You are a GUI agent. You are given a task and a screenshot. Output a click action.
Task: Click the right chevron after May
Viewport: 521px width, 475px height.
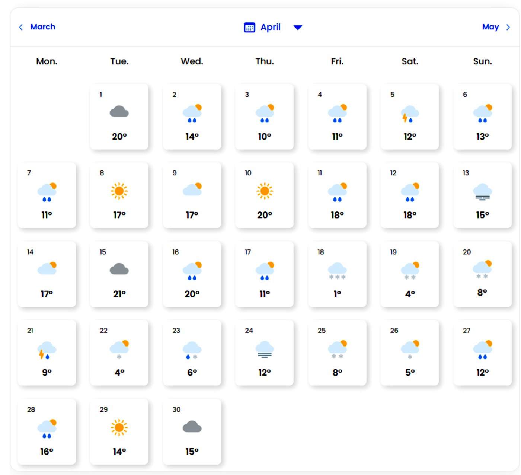pos(508,27)
